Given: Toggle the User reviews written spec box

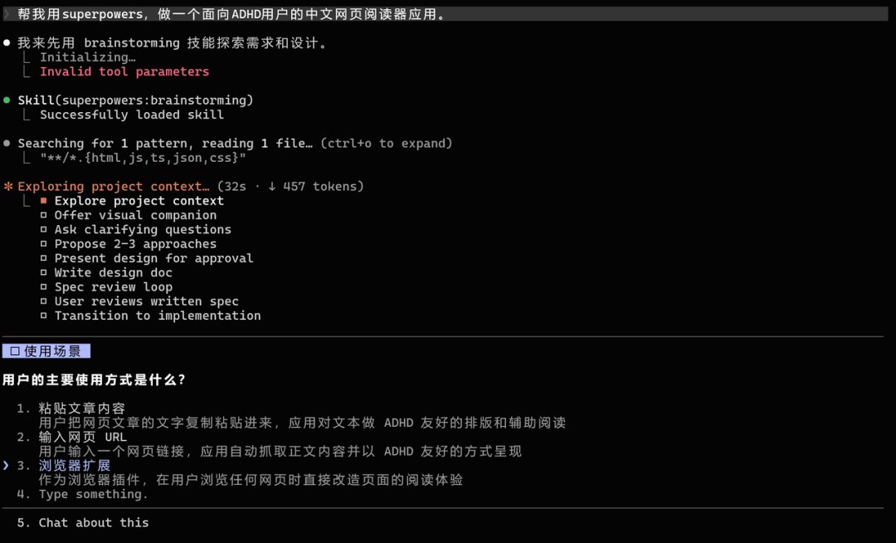Looking at the screenshot, I should [x=43, y=301].
